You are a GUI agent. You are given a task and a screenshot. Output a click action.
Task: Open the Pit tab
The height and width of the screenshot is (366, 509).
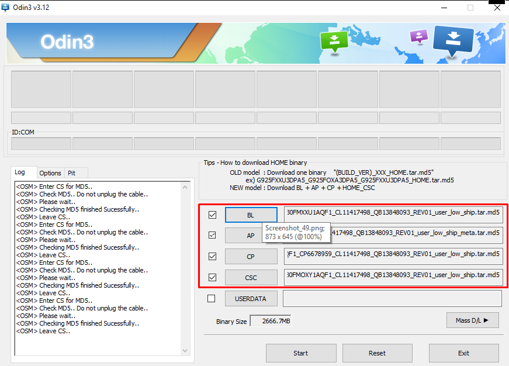(72, 173)
